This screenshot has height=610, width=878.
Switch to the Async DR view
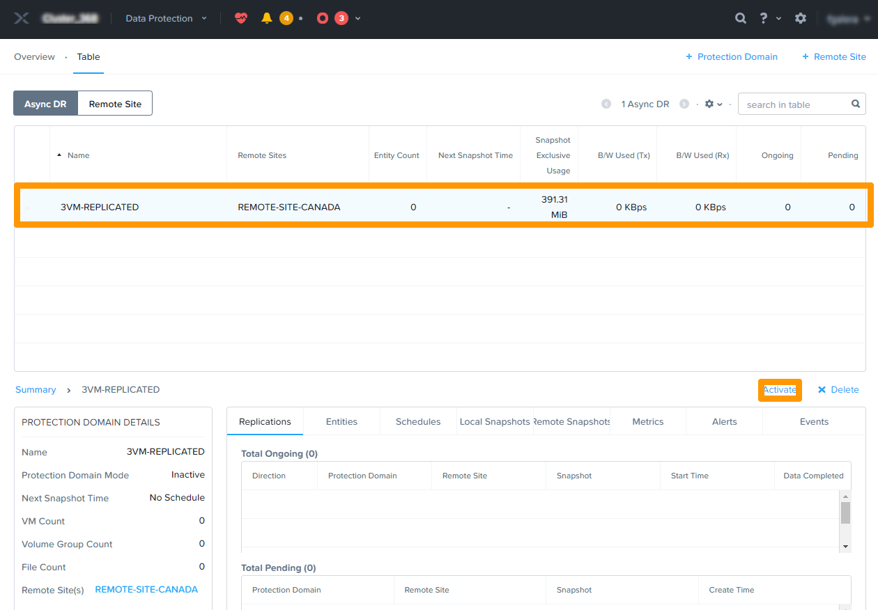[45, 103]
